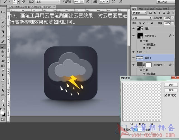
Task: Select the Brush tool in toolbox
Action: [3, 47]
